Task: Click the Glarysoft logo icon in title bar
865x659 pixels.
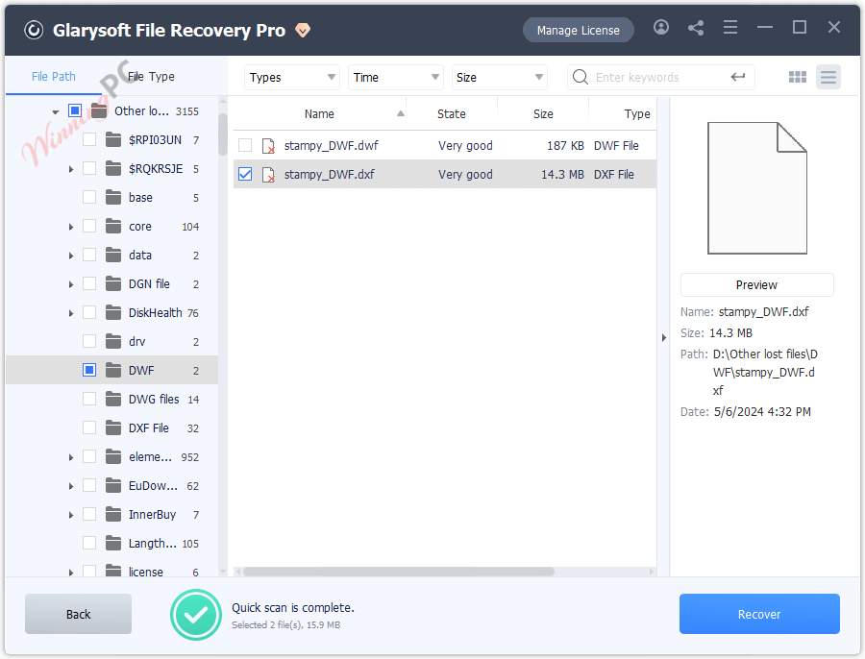Action: [34, 31]
